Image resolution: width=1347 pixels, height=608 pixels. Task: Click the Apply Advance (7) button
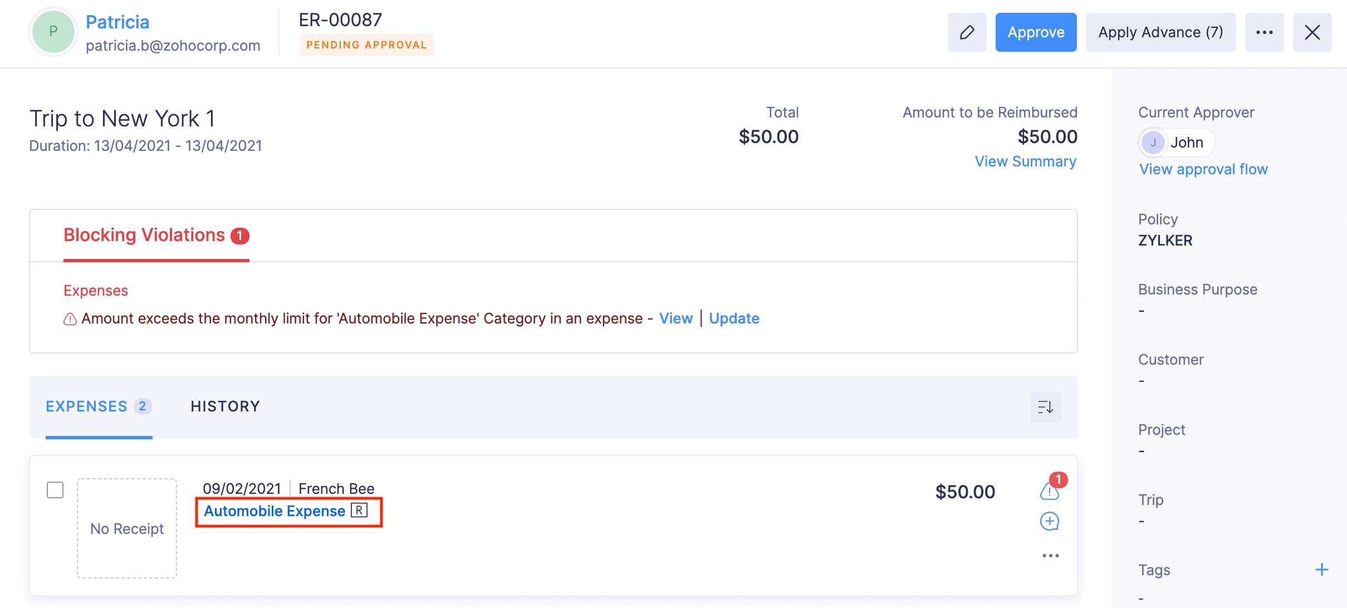point(1160,32)
